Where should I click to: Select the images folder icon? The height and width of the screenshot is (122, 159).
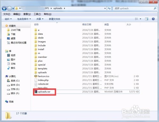[x=36, y=41]
